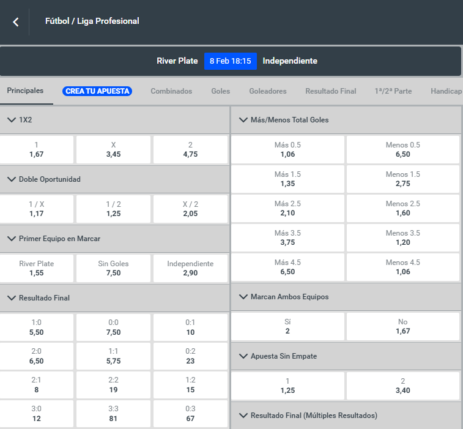This screenshot has width=463, height=429.
Task: Open the CREA TU APUESTA tab
Action: (x=97, y=91)
